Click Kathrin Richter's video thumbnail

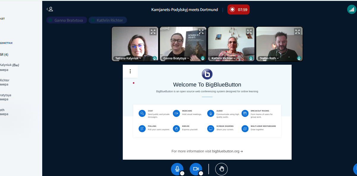point(231,45)
